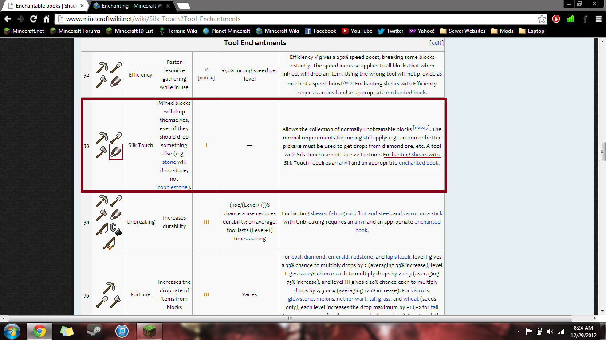
Task: Click the browser forward arrow
Action: [x=20, y=19]
